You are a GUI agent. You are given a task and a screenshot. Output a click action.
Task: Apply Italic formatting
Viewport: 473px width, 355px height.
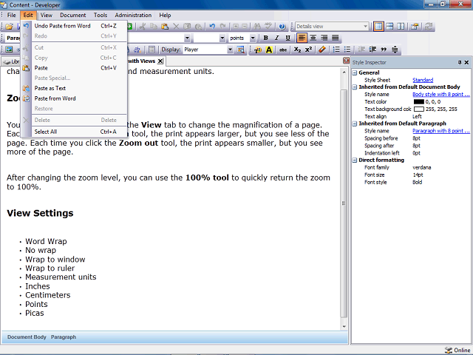click(276, 38)
